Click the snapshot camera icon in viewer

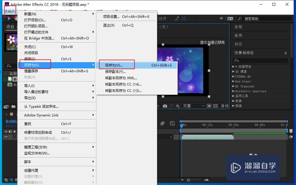[x=165, y=106]
